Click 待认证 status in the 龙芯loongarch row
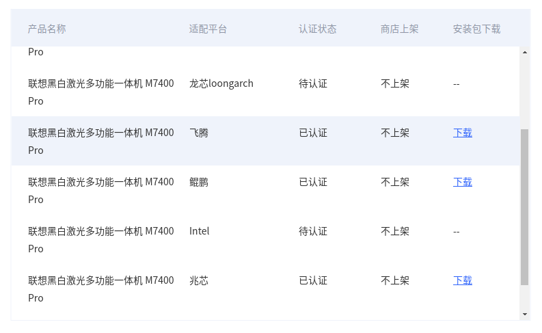This screenshot has width=542, height=333. coord(313,83)
